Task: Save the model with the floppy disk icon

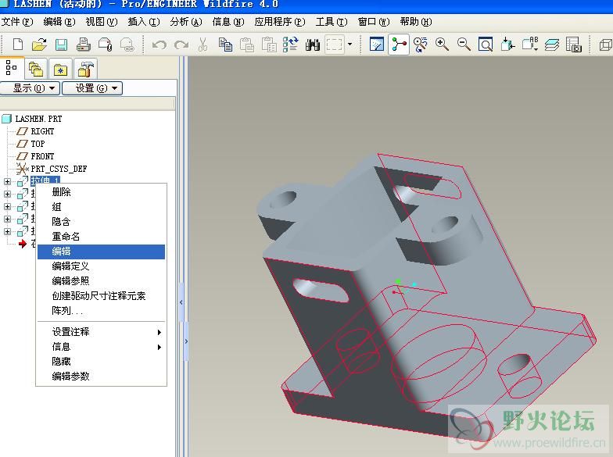Action: click(61, 45)
